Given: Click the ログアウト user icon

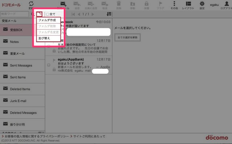Looking at the screenshot, I should pyautogui.click(x=227, y=4).
